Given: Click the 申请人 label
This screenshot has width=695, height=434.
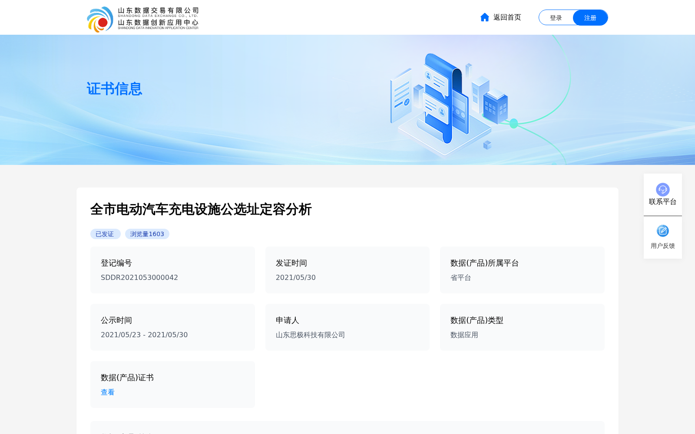Looking at the screenshot, I should tap(288, 320).
